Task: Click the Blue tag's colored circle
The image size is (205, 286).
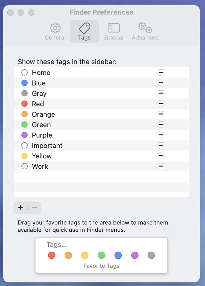Action: (x=25, y=83)
